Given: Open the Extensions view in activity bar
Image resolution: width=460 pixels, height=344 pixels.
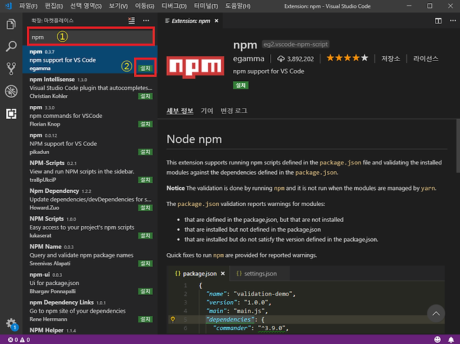Looking at the screenshot, I should pos(11,114).
